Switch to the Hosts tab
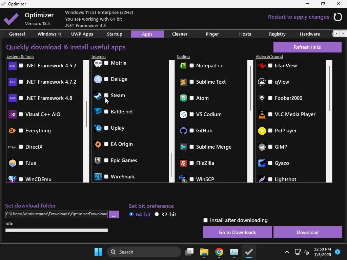This screenshot has height=260, width=347. pos(245,34)
